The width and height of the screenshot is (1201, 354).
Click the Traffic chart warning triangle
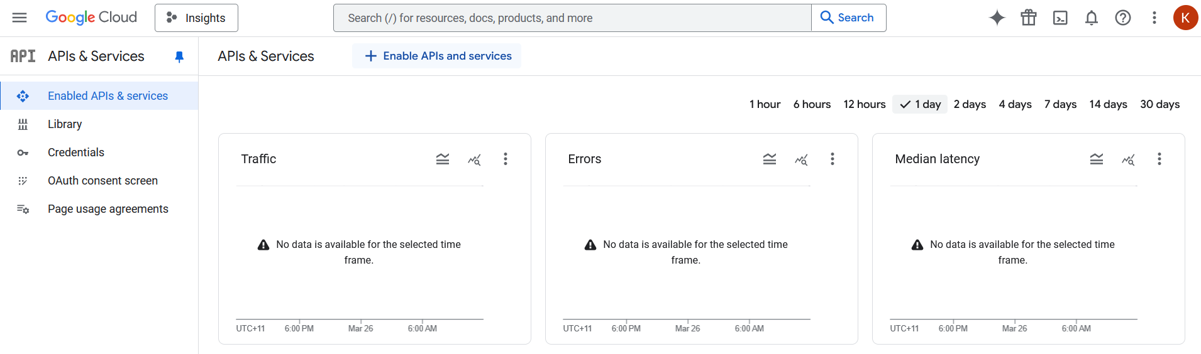pos(263,245)
